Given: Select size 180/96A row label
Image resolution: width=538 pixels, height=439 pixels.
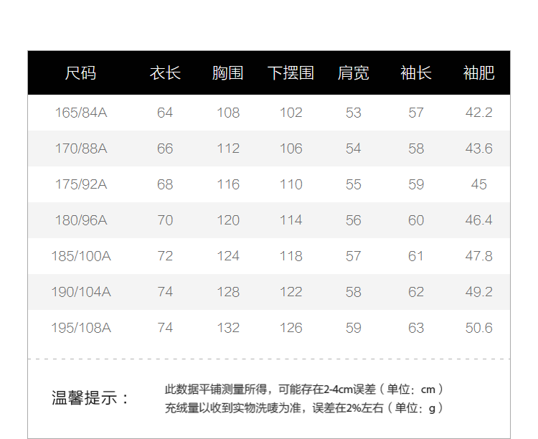Looking at the screenshot, I should tap(80, 220).
